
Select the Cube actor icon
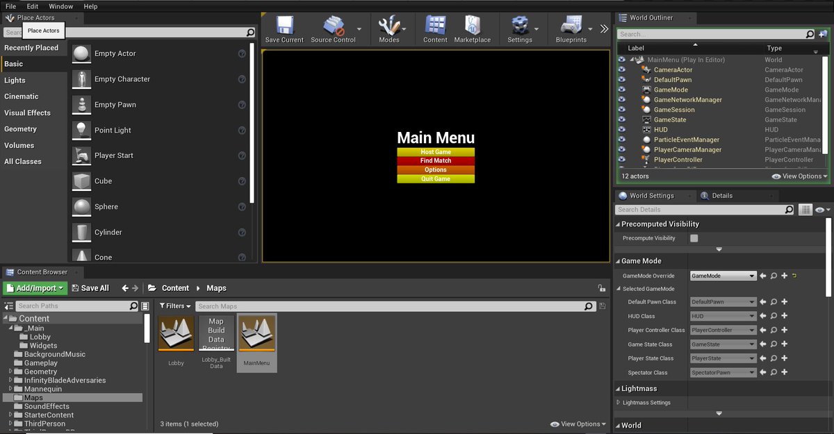tap(82, 181)
